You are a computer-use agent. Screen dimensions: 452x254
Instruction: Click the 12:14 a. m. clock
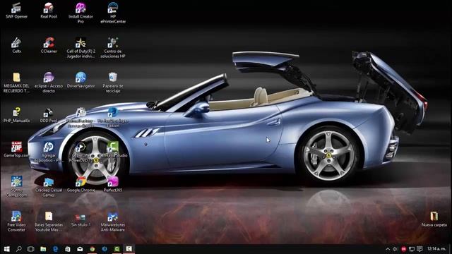click(x=436, y=248)
